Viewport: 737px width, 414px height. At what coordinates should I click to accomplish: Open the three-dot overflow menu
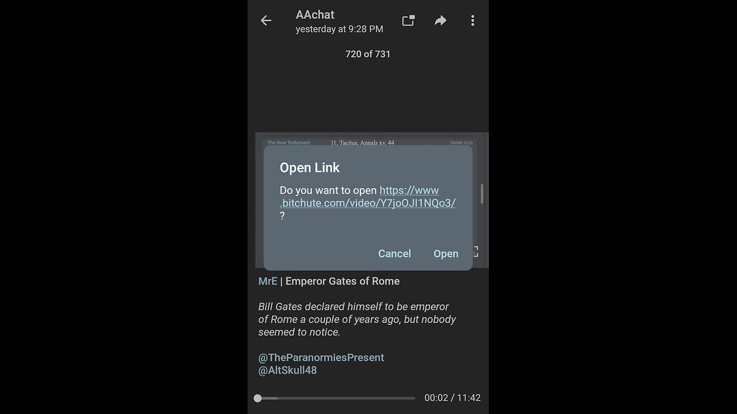coord(473,21)
